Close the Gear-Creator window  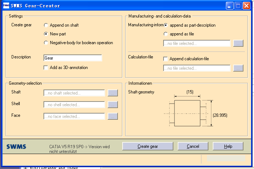coord(247,6)
